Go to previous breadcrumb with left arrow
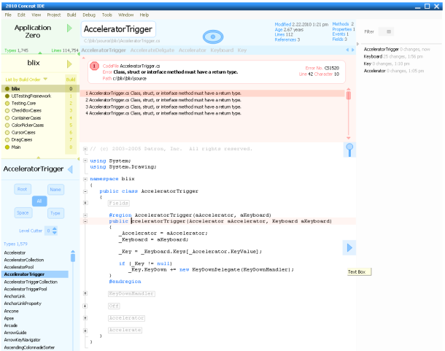 click(x=347, y=50)
